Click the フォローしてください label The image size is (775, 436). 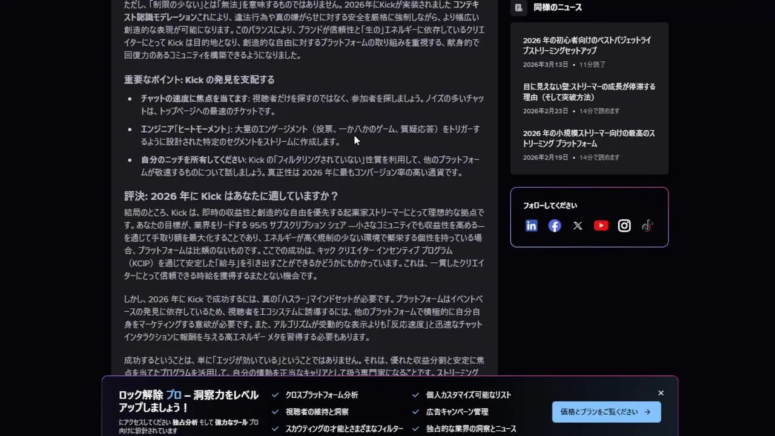[x=550, y=205]
